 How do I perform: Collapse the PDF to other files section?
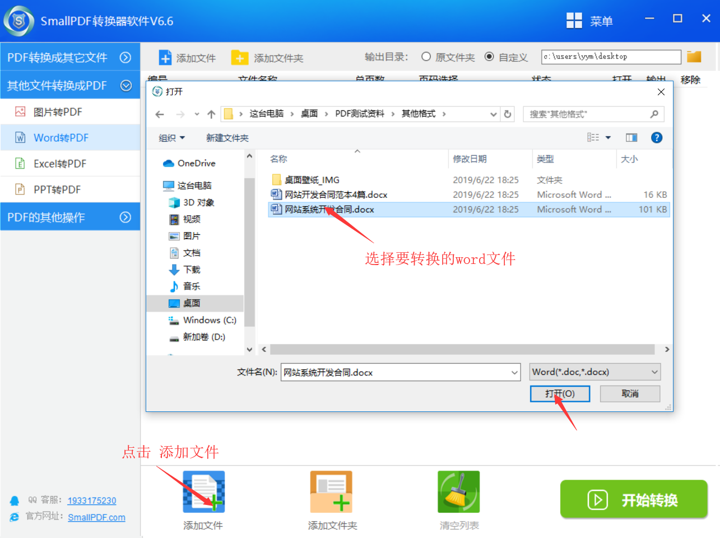[x=126, y=58]
